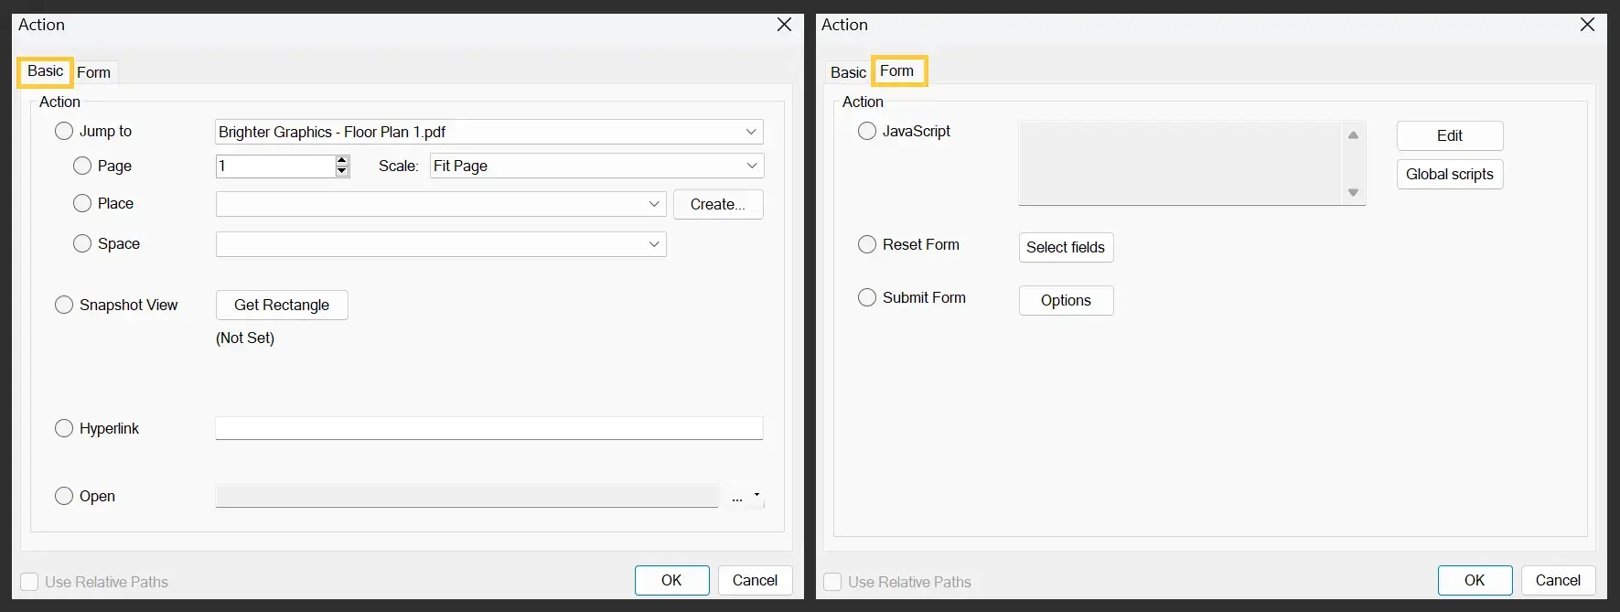Switch to Basic tab in left dialog
Screen dimensions: 1620x612
[45, 71]
